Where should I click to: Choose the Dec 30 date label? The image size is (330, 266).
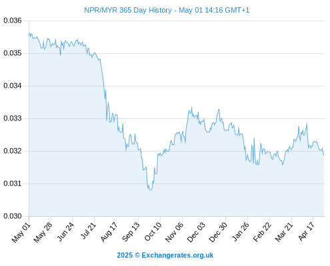[x=218, y=232]
